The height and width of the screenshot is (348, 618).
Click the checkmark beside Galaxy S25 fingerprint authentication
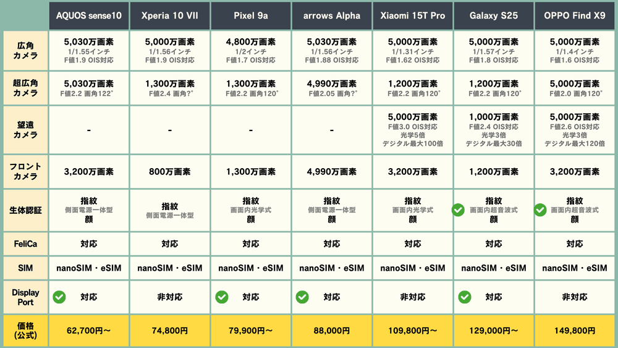[458, 210]
